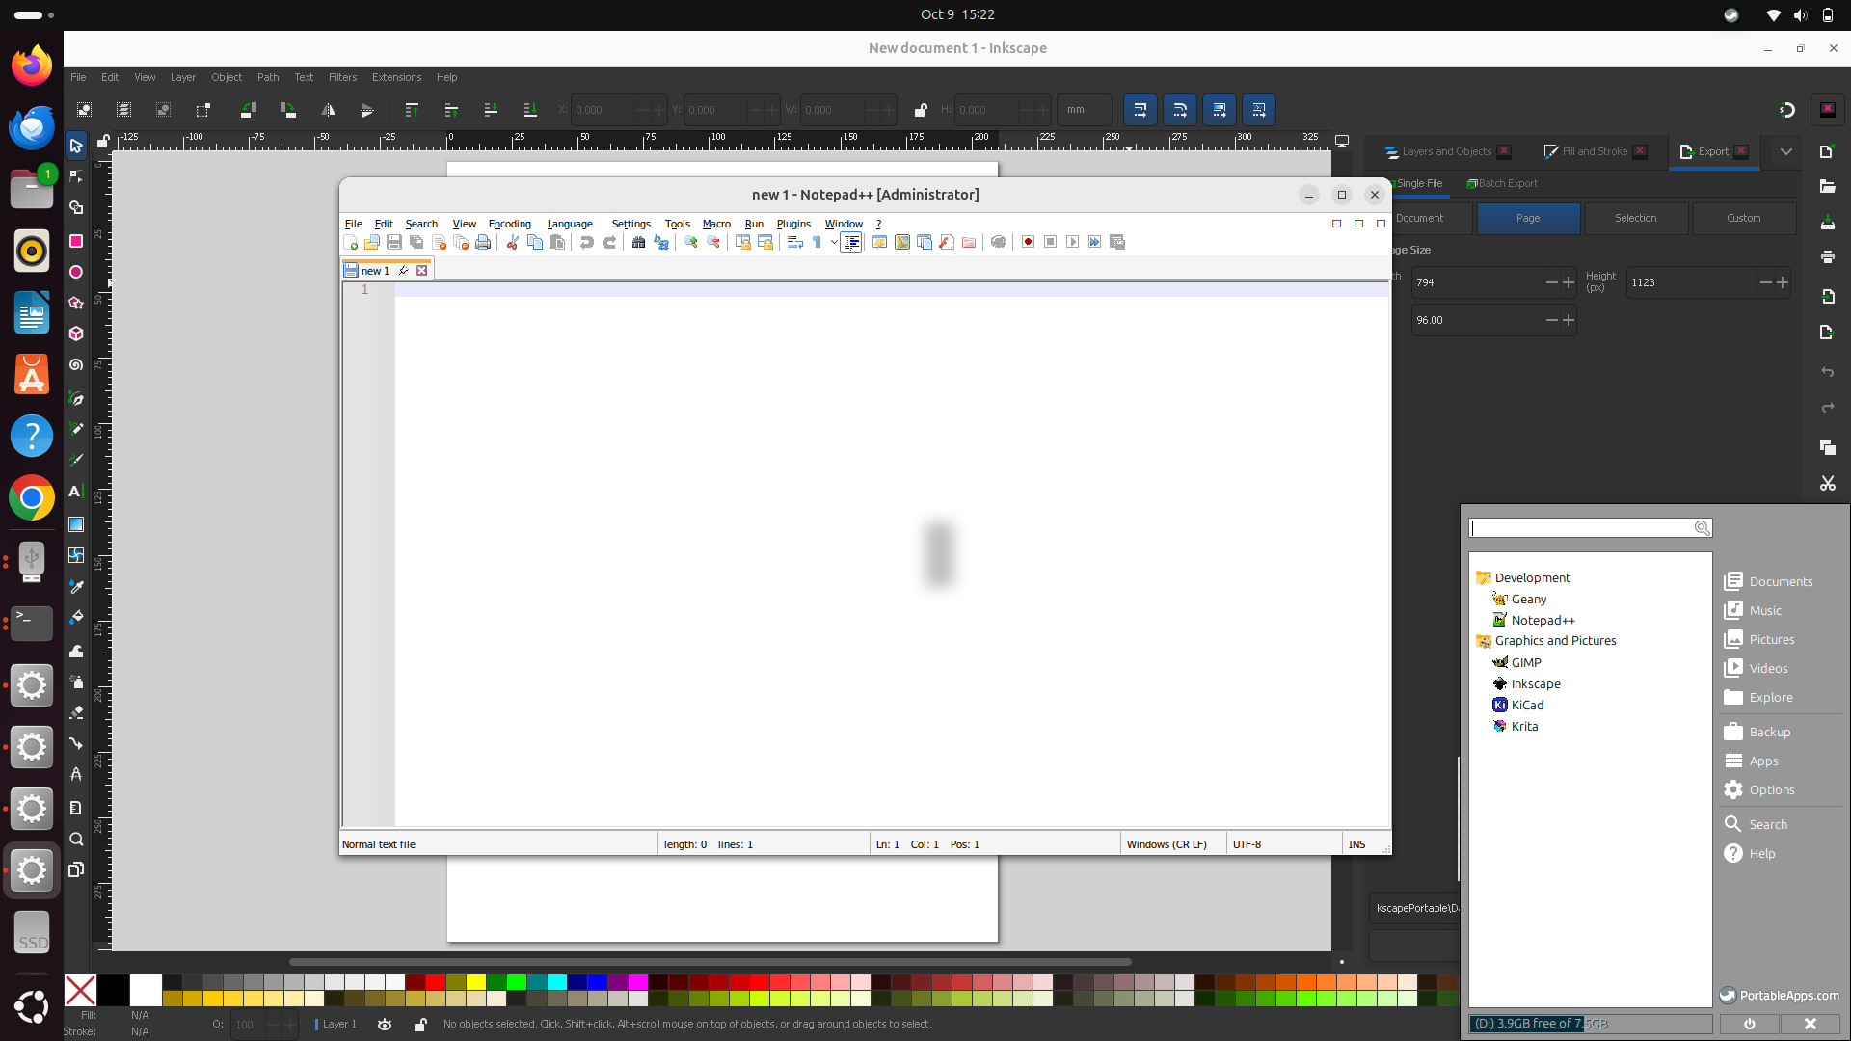Select the Rectangle tool in Inkscape toolbox
The height and width of the screenshot is (1041, 1851).
click(x=75, y=241)
